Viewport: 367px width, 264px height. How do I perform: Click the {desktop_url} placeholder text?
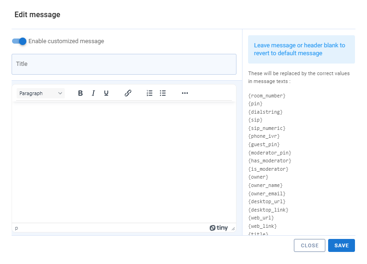click(x=267, y=202)
